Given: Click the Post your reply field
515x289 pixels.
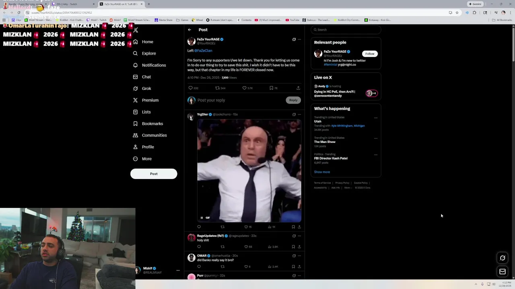Looking at the screenshot, I should [x=241, y=100].
